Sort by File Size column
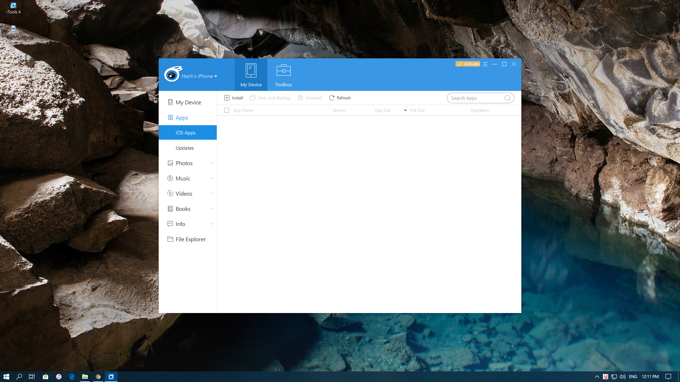This screenshot has width=680, height=382. [x=417, y=110]
